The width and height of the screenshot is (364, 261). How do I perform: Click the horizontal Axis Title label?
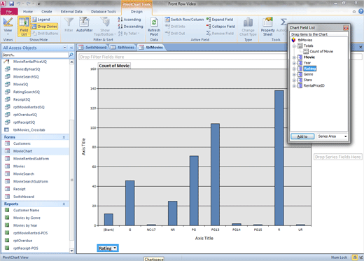tap(204, 239)
